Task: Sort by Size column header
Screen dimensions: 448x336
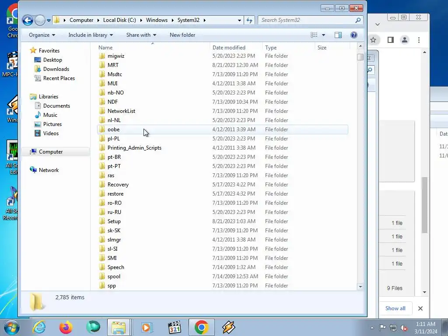Action: [332, 47]
